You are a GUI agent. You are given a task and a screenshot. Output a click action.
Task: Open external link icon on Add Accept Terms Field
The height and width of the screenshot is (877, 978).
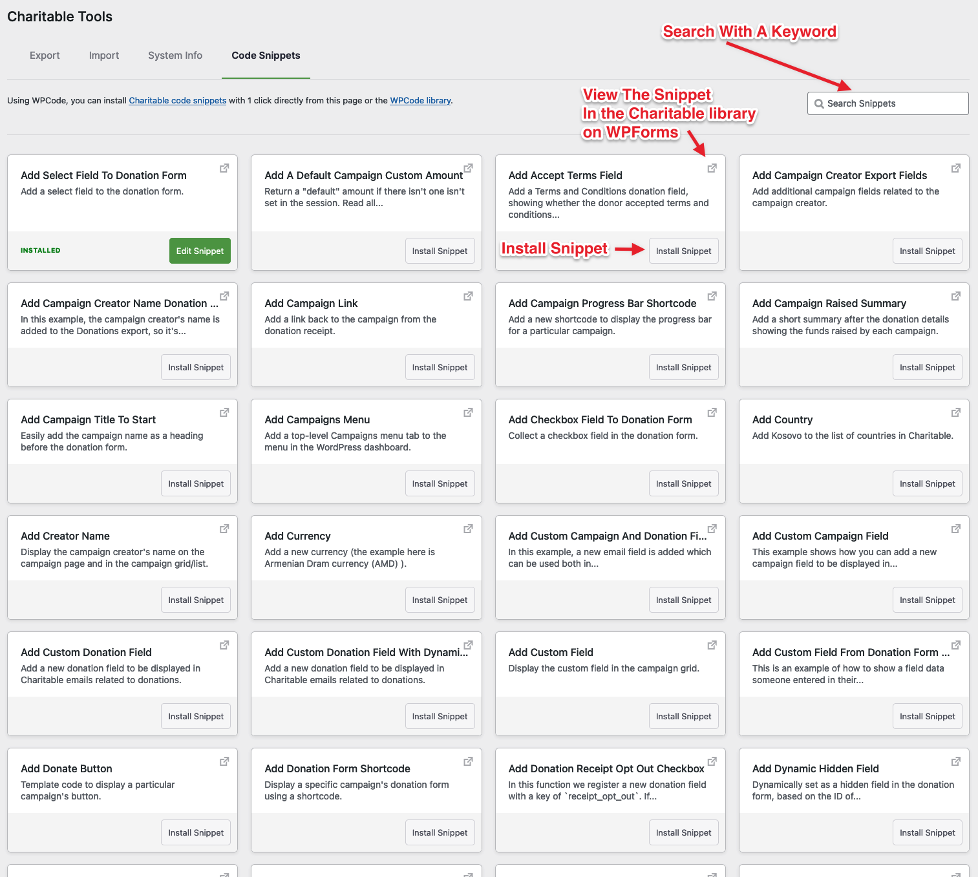click(712, 168)
